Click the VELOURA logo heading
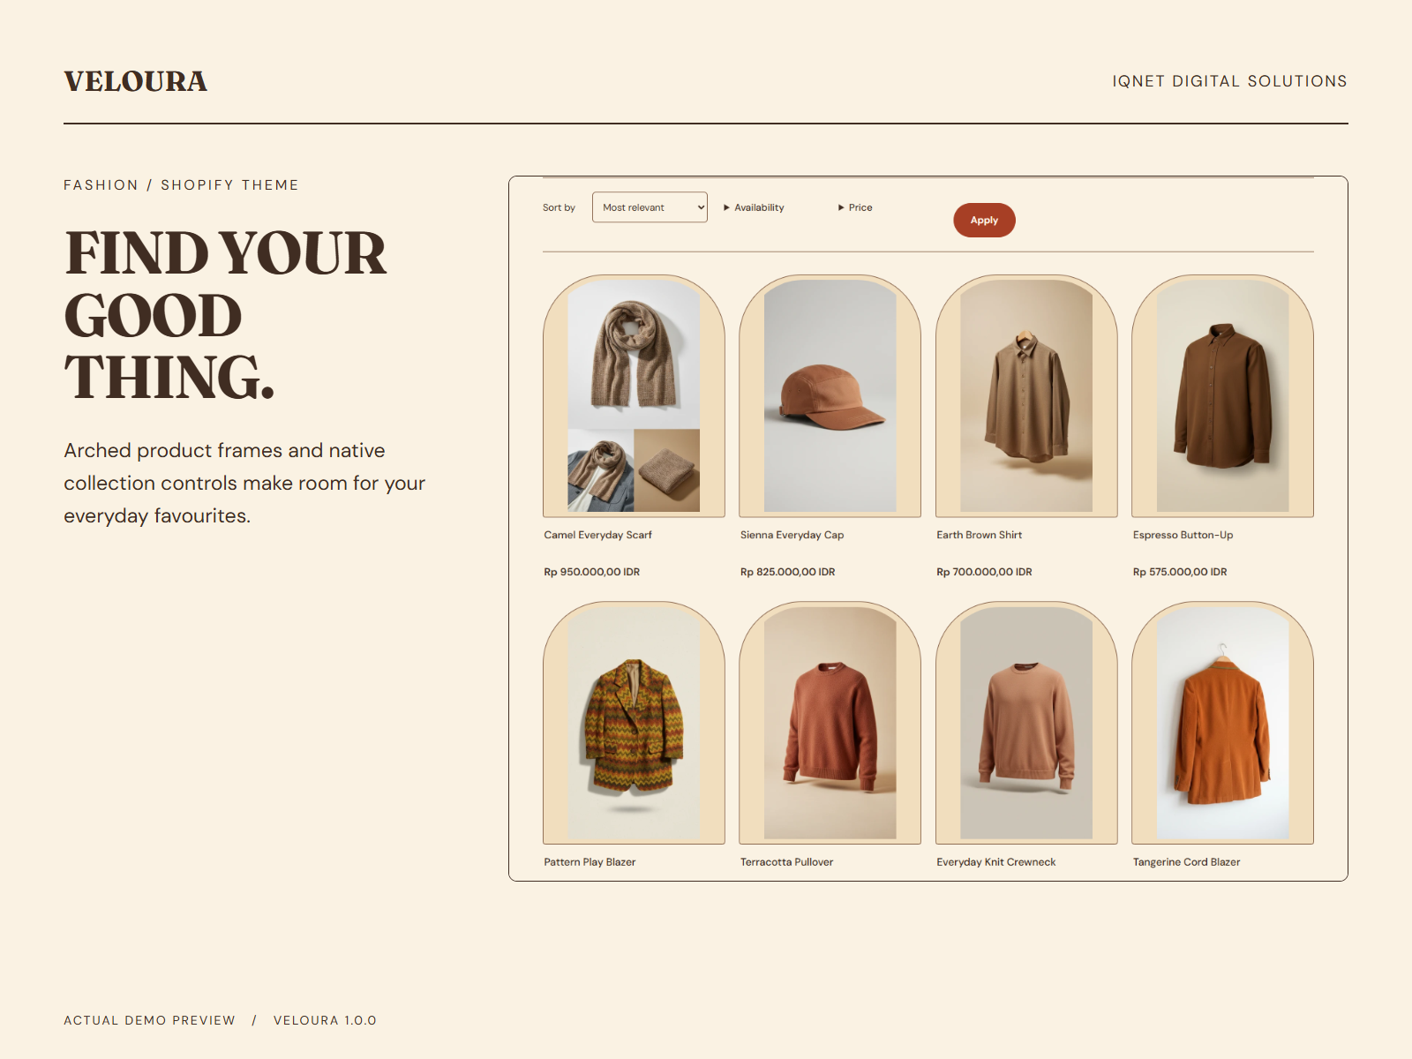This screenshot has width=1412, height=1059. click(135, 81)
